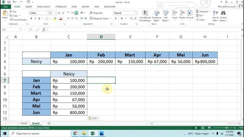
Task: Click into the formula bar
Action: (x=144, y=30)
